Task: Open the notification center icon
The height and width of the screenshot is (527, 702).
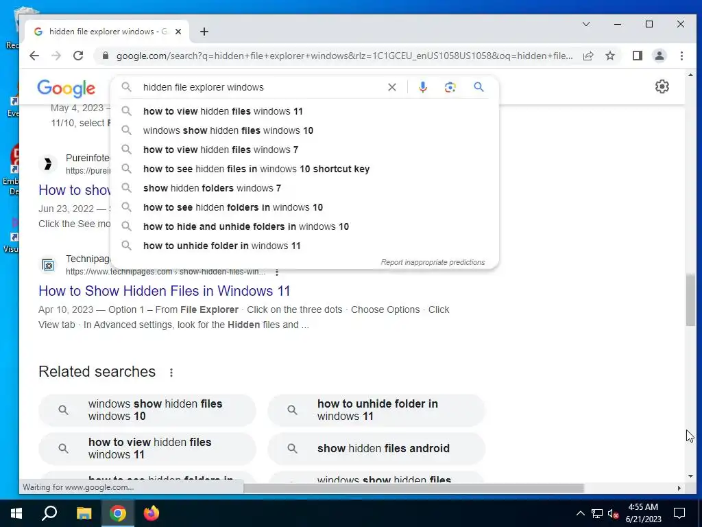Action: tap(679, 513)
